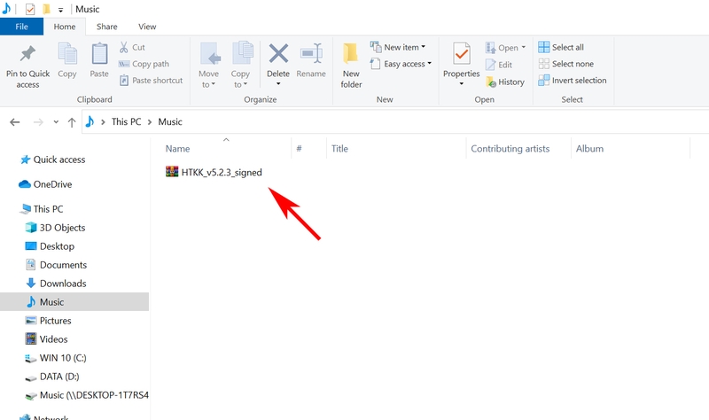
Task: Click Paste shortcut in ribbon
Action: click(x=151, y=81)
